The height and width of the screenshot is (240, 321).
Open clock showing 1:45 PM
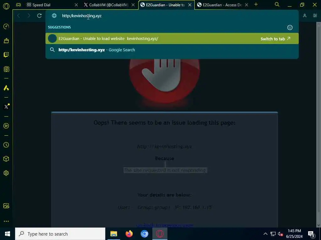(x=294, y=234)
